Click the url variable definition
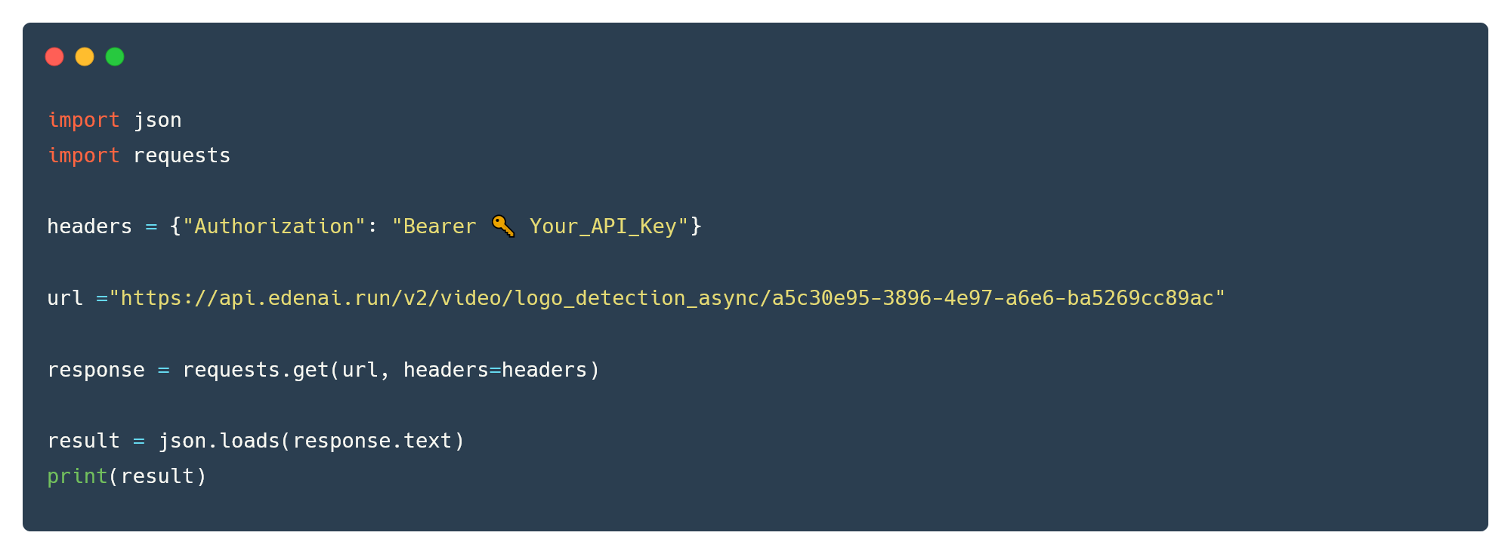Image resolution: width=1511 pixels, height=554 pixels. 65,298
